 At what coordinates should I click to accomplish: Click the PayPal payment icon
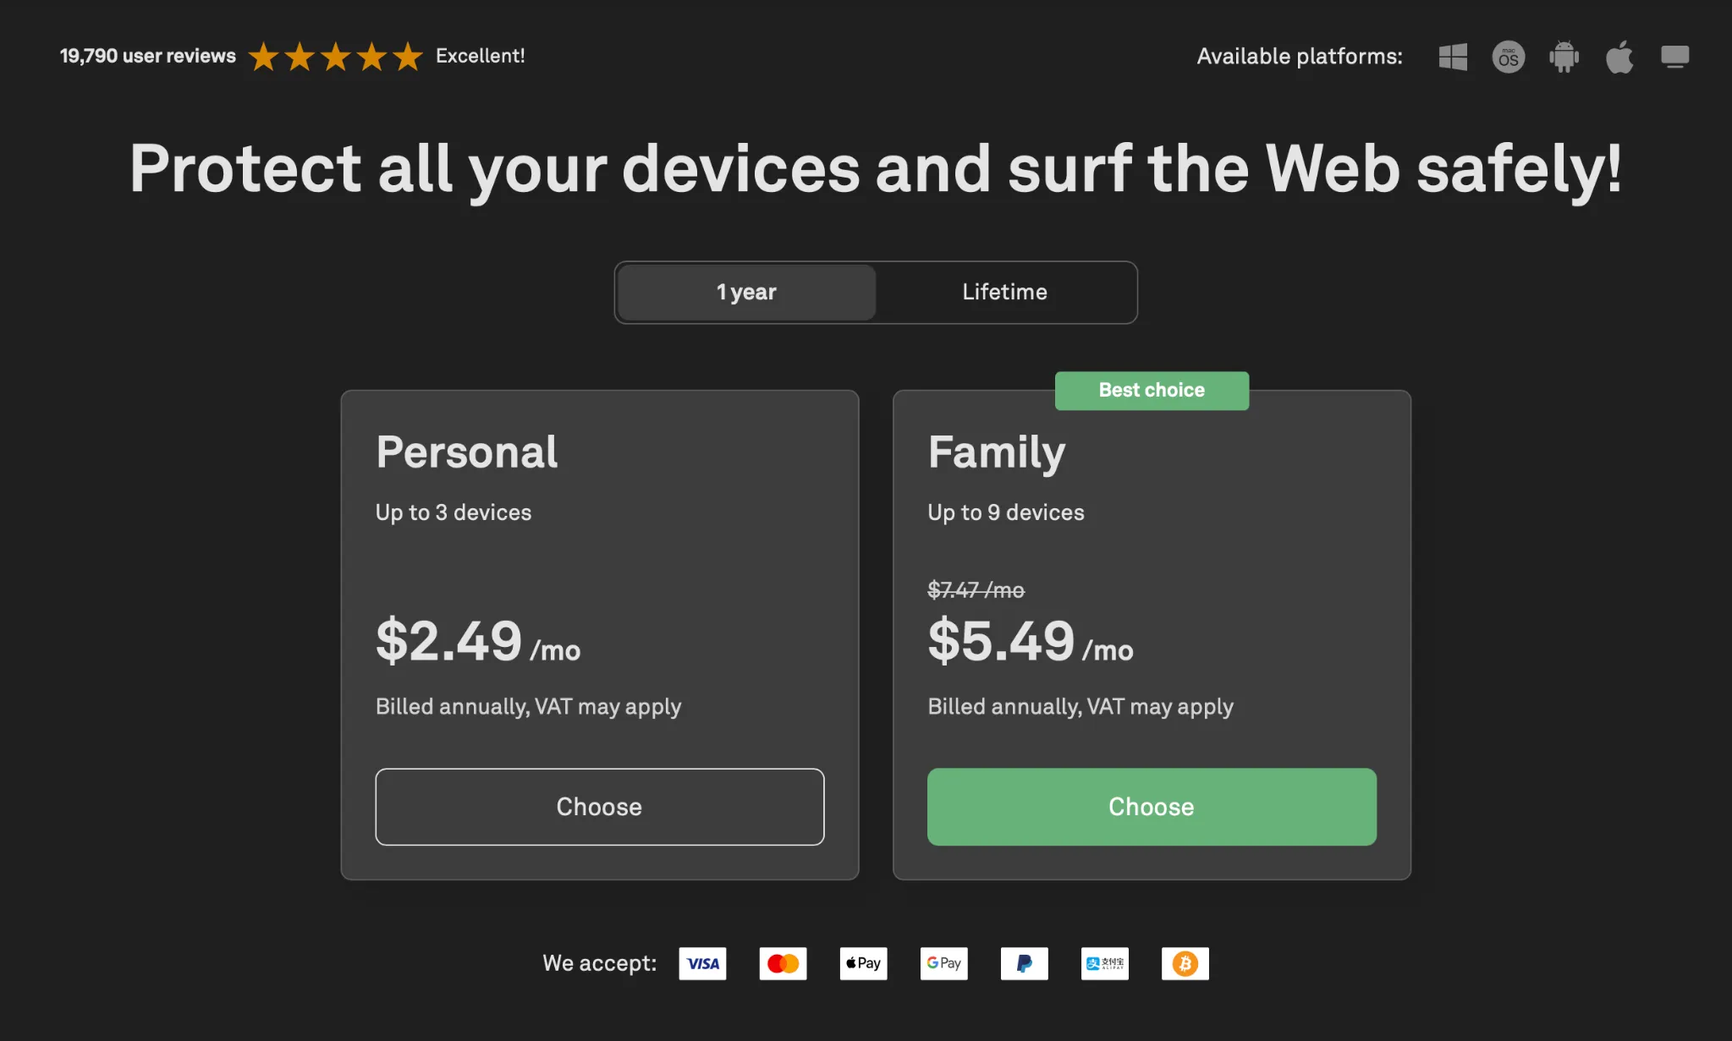point(1024,963)
